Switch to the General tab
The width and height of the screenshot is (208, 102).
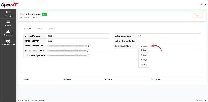27,29
